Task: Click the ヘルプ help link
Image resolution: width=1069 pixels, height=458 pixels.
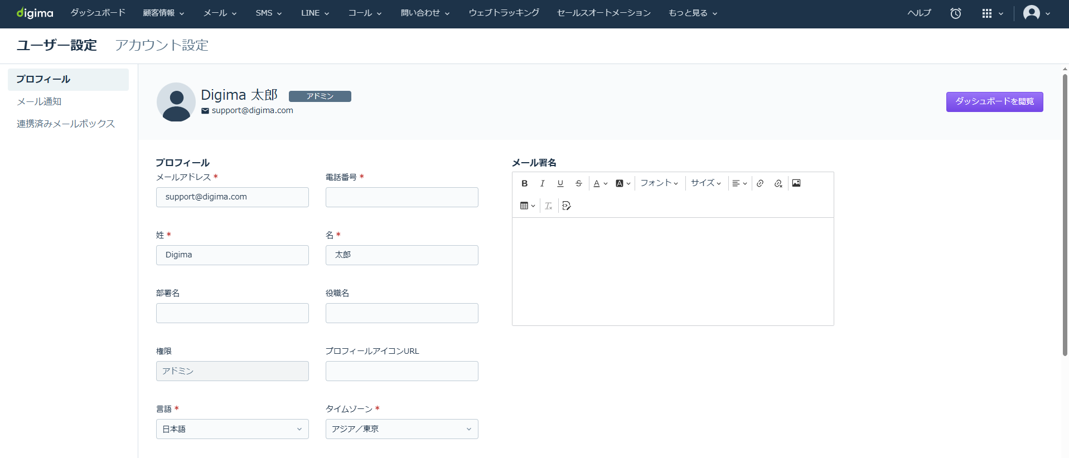Action: (919, 13)
